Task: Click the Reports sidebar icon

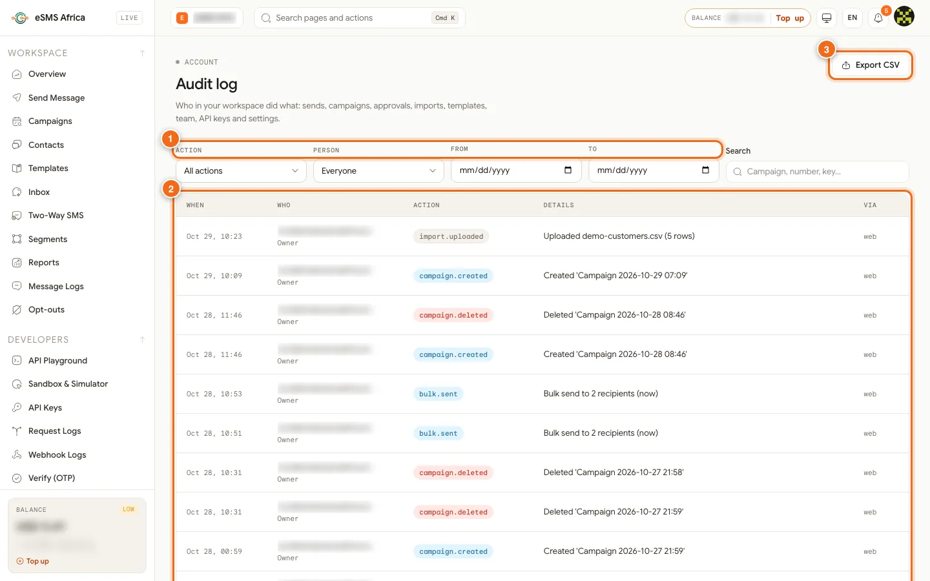Action: 17,263
